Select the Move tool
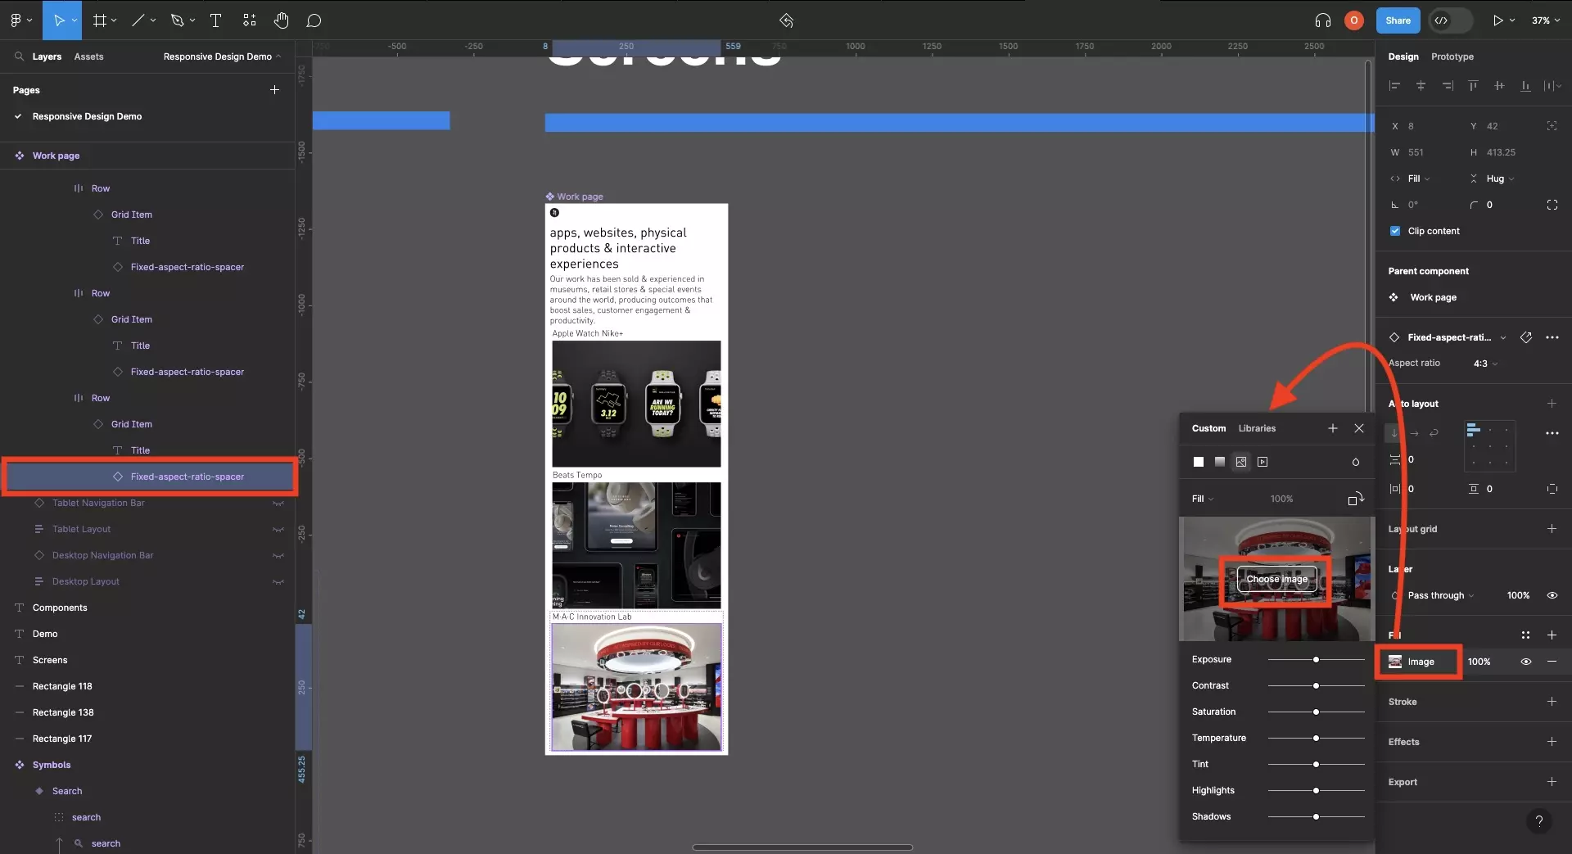 [59, 20]
